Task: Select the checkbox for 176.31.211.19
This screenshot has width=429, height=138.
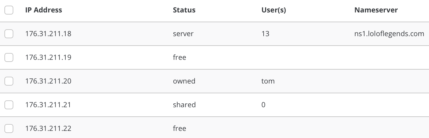Action: (9, 57)
